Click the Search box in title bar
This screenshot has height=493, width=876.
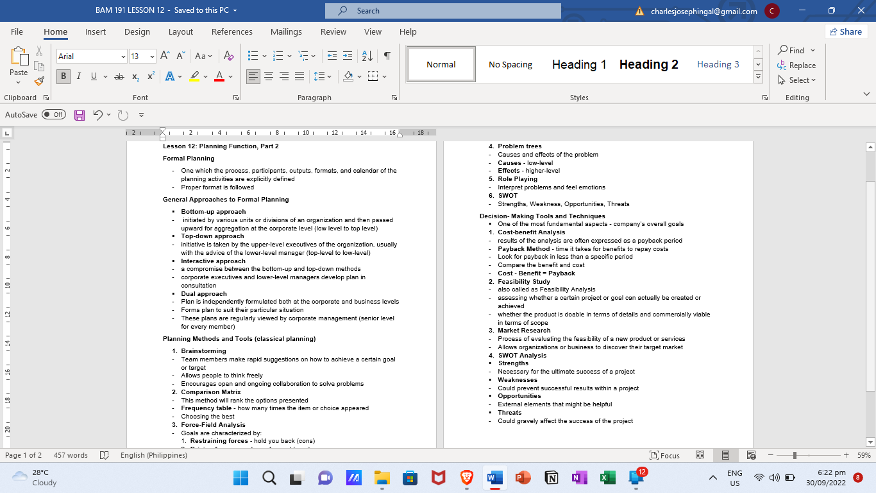pos(443,11)
